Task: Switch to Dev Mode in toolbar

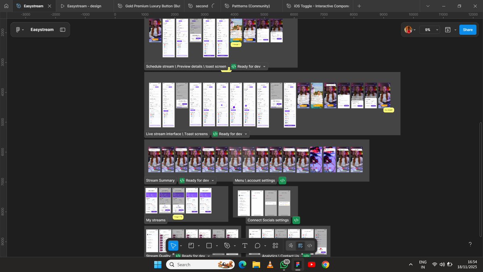Action: click(310, 245)
